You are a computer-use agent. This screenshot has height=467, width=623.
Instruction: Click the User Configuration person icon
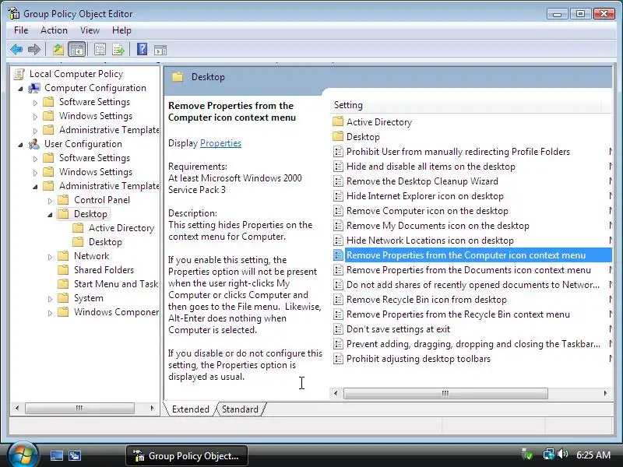click(34, 144)
